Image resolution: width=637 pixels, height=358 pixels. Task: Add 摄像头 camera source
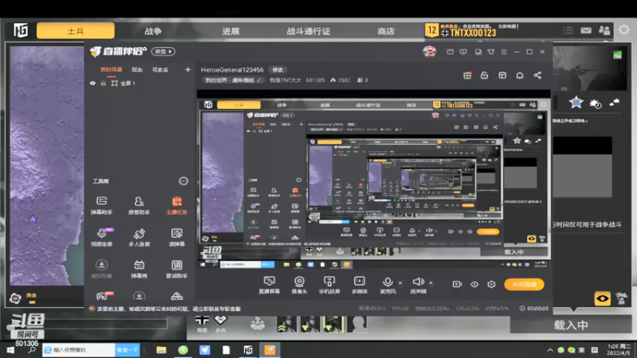pyautogui.click(x=299, y=285)
